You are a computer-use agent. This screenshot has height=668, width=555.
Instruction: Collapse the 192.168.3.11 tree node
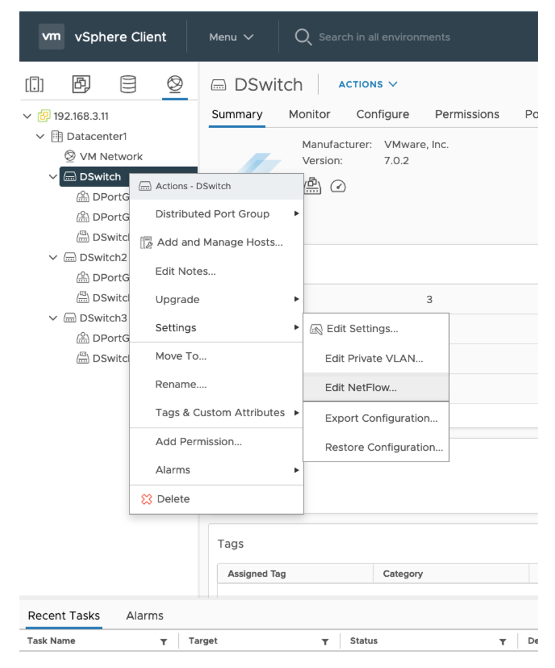tap(27, 116)
